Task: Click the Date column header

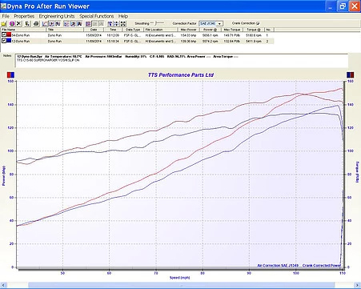Action: pos(94,30)
